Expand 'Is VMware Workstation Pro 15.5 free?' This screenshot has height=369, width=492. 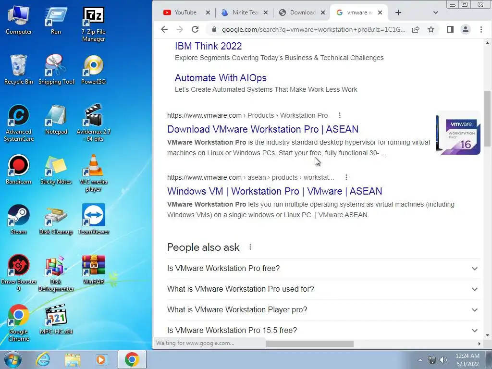point(323,330)
